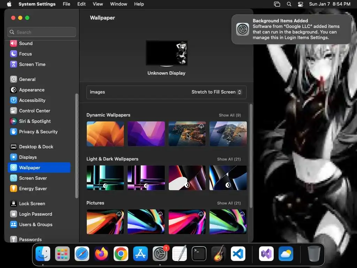Launch Safari from the Dock
The image size is (357, 268).
tap(82, 254)
